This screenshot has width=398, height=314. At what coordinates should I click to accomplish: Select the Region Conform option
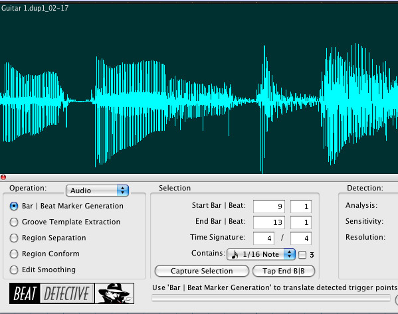(14, 254)
